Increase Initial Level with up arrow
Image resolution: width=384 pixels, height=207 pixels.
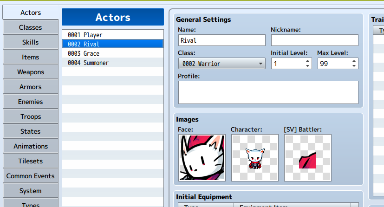tap(307, 61)
